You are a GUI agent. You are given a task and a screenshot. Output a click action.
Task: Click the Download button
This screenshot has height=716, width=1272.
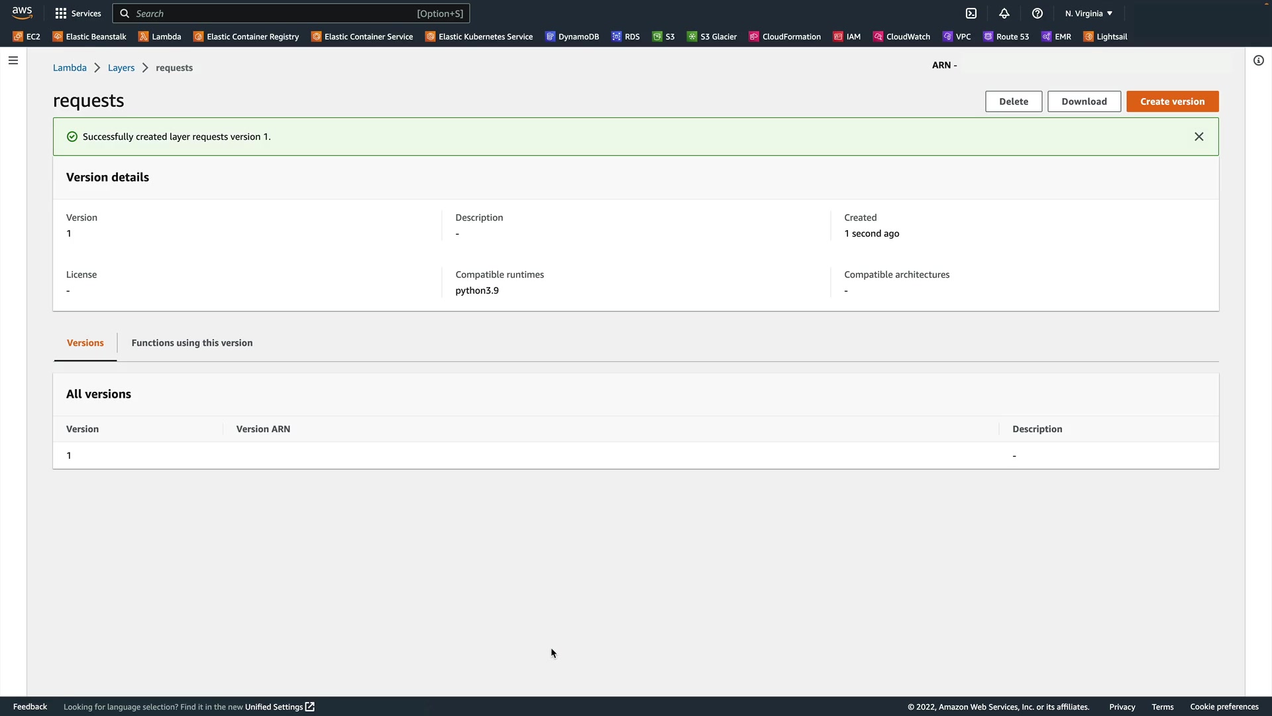click(1084, 101)
